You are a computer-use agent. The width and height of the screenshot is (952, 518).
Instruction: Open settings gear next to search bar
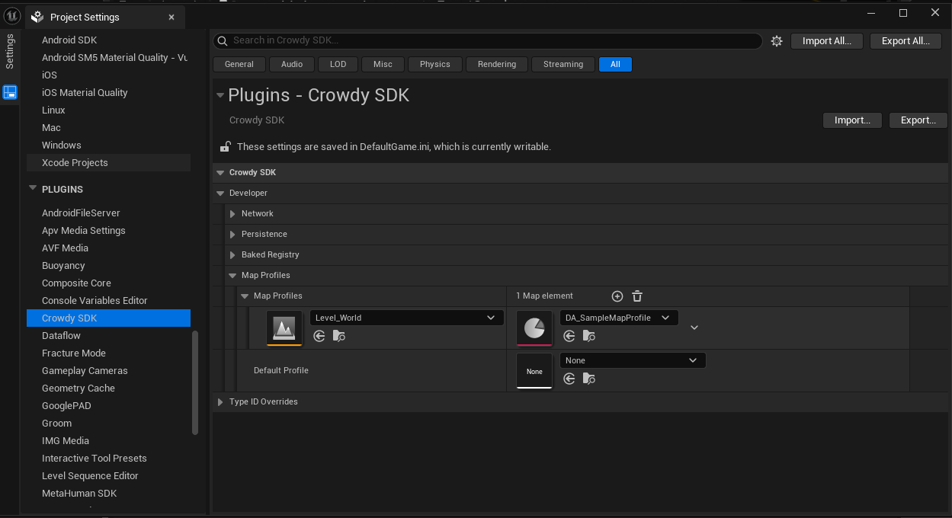click(x=777, y=41)
